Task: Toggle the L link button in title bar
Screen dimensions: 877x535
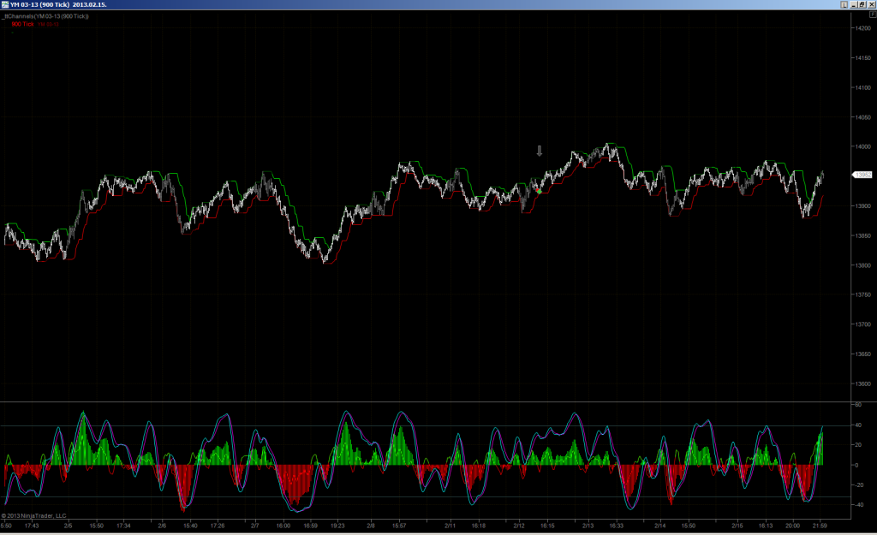Action: (844, 4)
